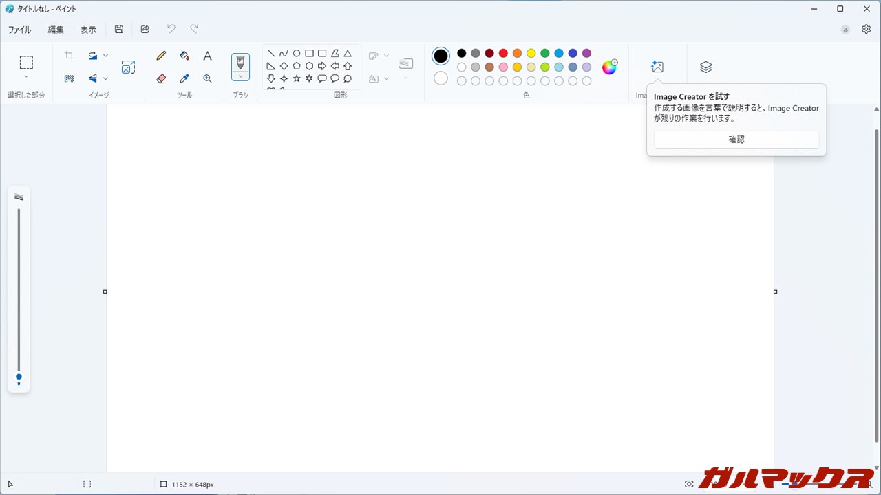881x495 pixels.
Task: Toggle the Layers panel
Action: click(x=705, y=67)
